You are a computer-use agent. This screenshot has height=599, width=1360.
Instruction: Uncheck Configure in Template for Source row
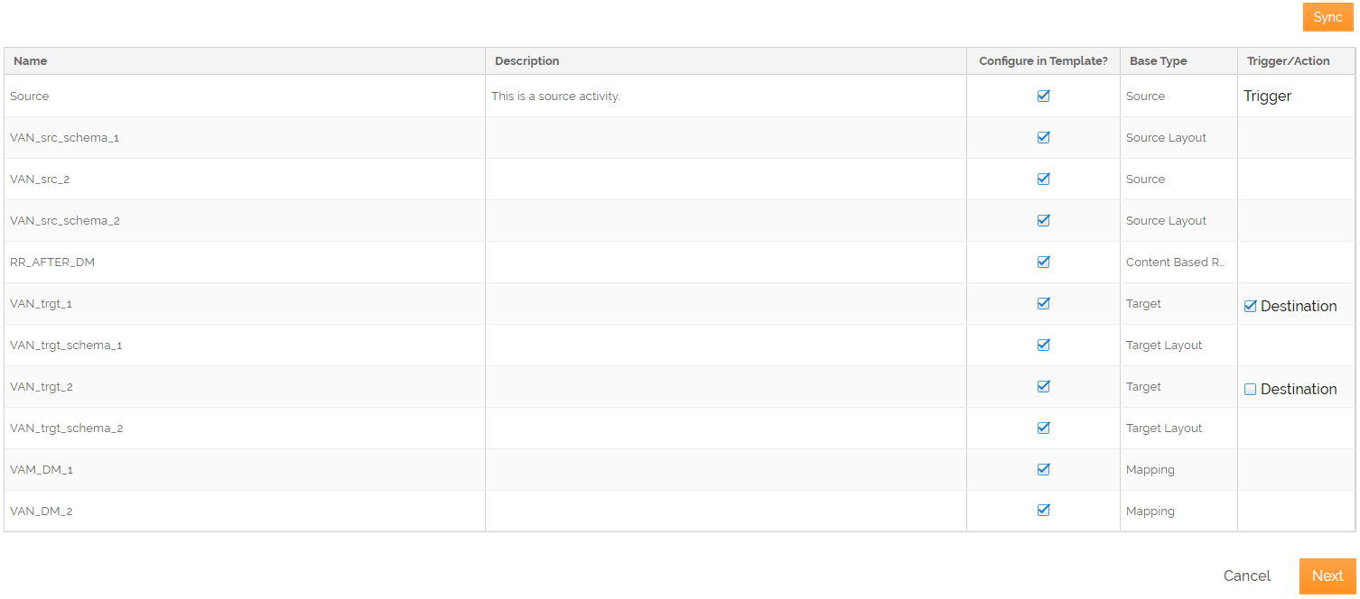click(1043, 96)
